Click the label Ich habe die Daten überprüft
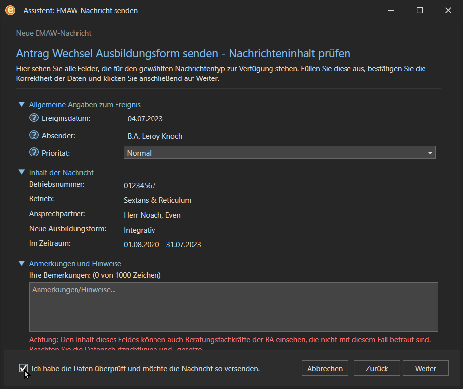 (x=146, y=369)
